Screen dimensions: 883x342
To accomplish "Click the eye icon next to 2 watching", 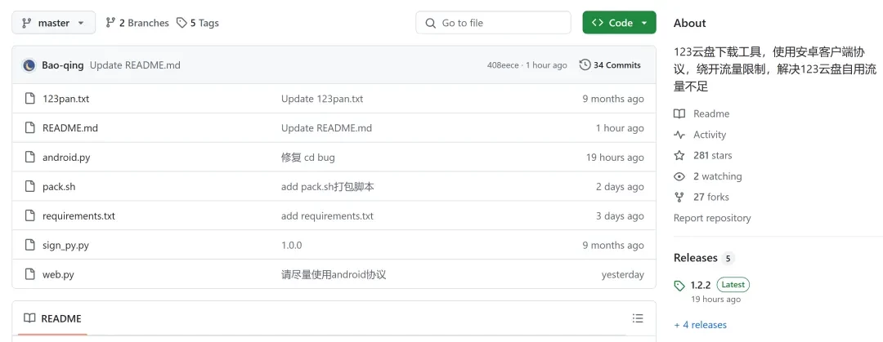I will 679,176.
